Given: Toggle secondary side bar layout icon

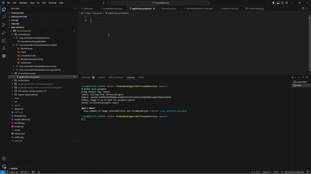Looking at the screenshot, I should tap(282, 3).
